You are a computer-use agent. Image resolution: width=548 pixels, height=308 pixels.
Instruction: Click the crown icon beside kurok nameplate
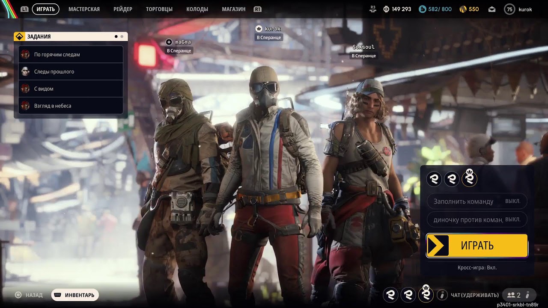coord(259,29)
